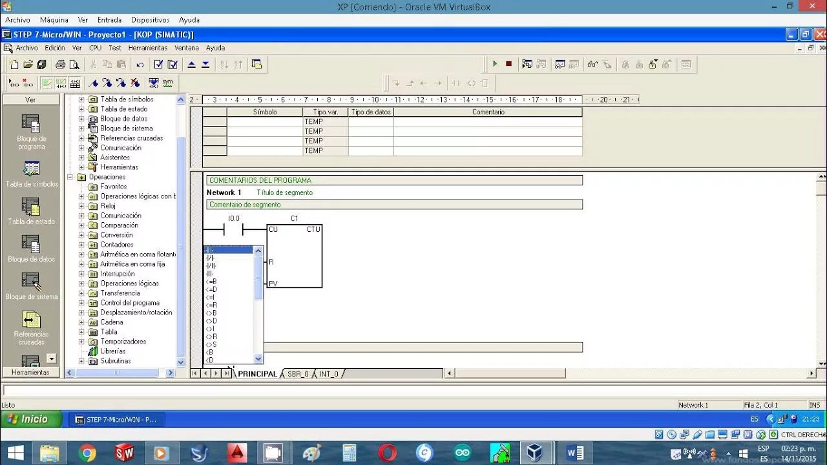Upload from PLC with up triangle icon
Image resolution: width=827 pixels, height=465 pixels.
coord(191,65)
